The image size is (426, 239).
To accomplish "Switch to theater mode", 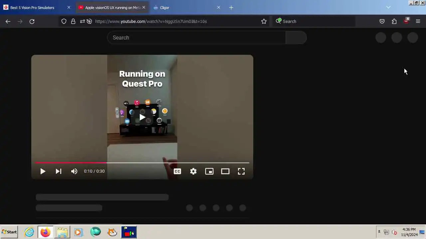I will [225, 171].
